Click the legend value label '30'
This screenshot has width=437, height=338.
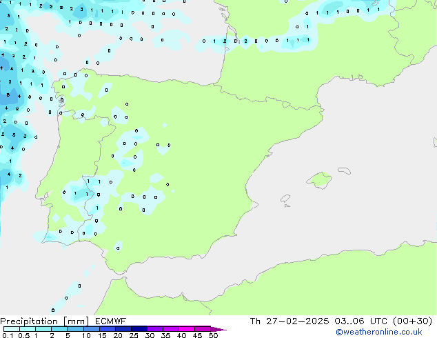tap(150, 335)
